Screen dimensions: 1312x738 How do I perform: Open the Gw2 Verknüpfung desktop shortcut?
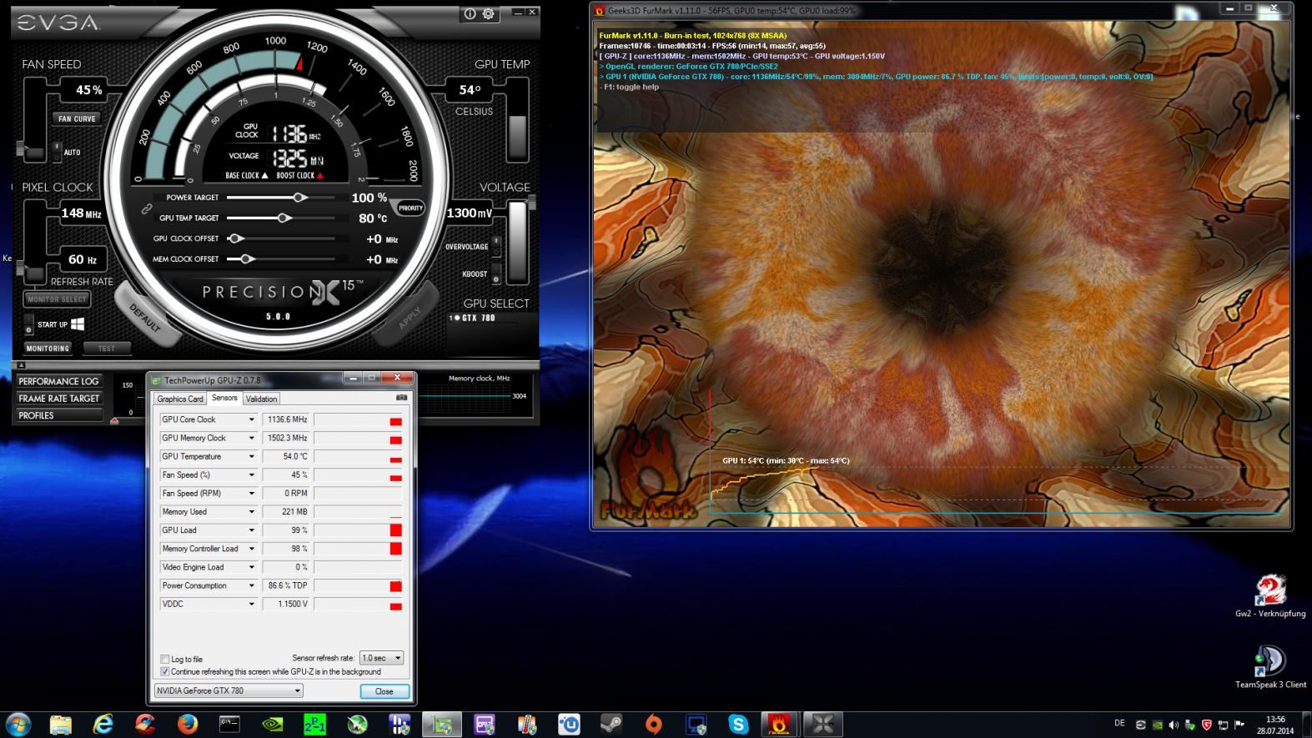1270,597
